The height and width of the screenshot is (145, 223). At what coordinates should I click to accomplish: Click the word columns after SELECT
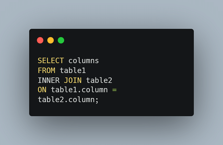click(x=84, y=61)
